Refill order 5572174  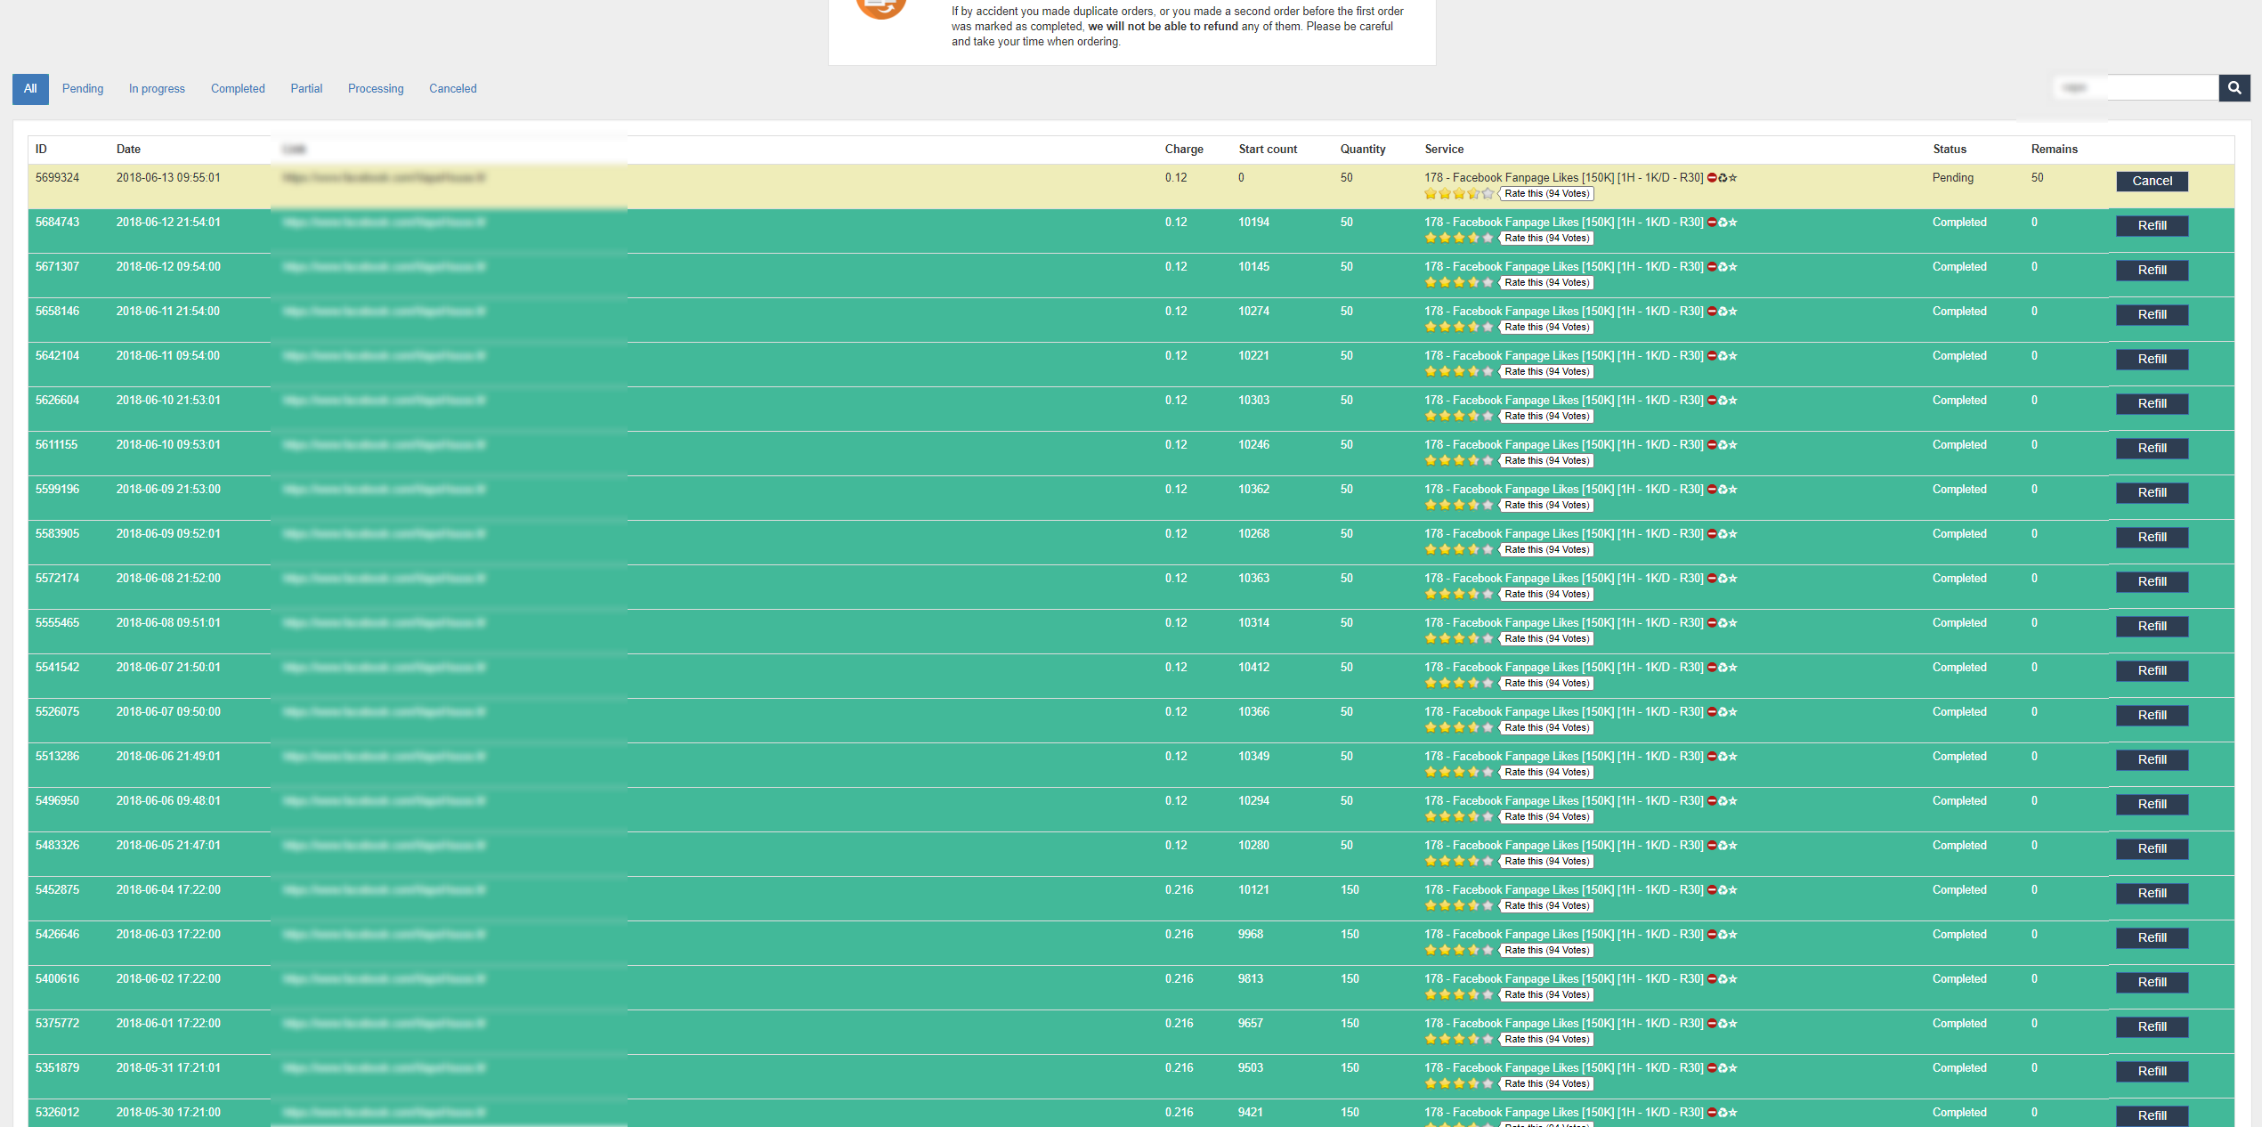point(2153,581)
